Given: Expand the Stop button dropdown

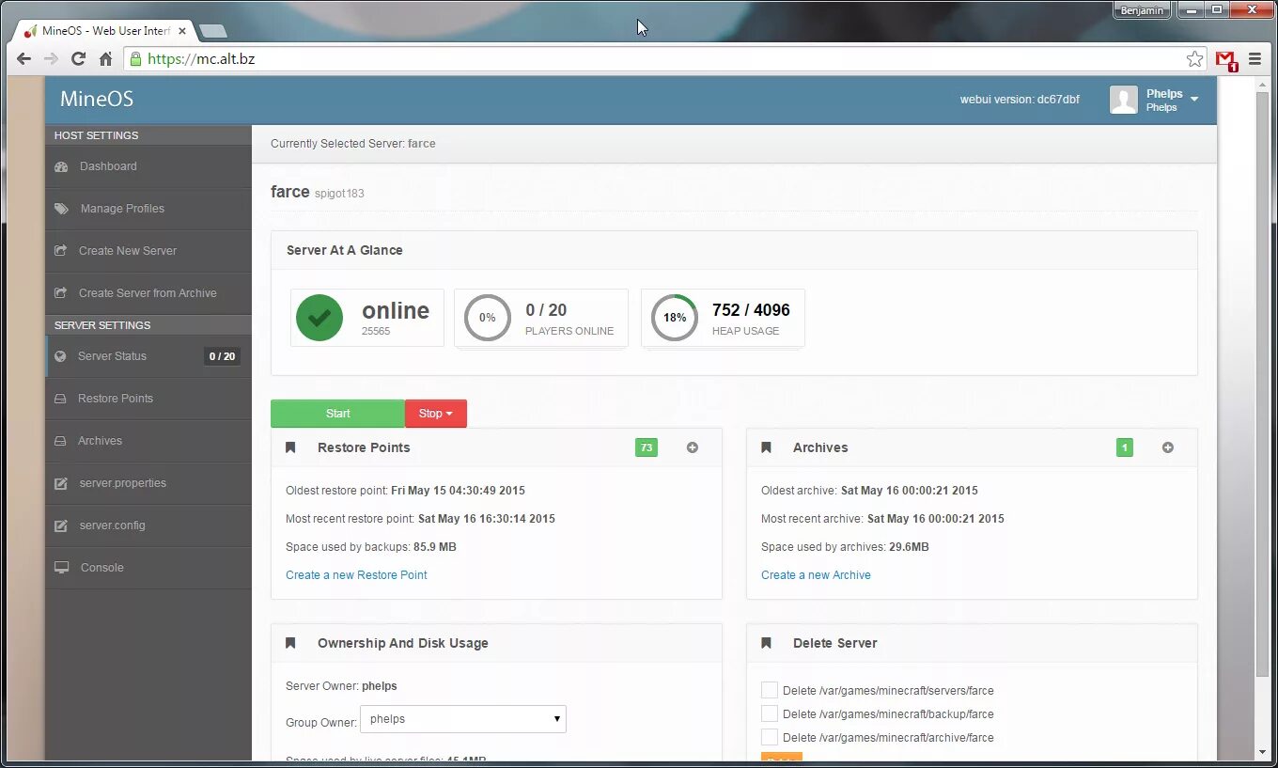Looking at the screenshot, I should pos(436,414).
